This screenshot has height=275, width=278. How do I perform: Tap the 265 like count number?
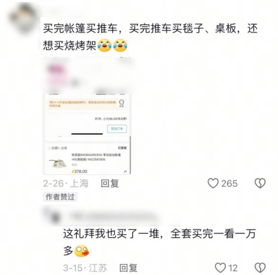tap(229, 183)
